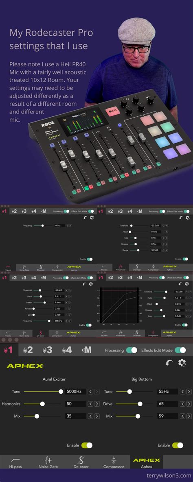This screenshot has height=482, width=193.
Task: Open the M channel in the Compressor graph panel
Action: tap(139, 277)
